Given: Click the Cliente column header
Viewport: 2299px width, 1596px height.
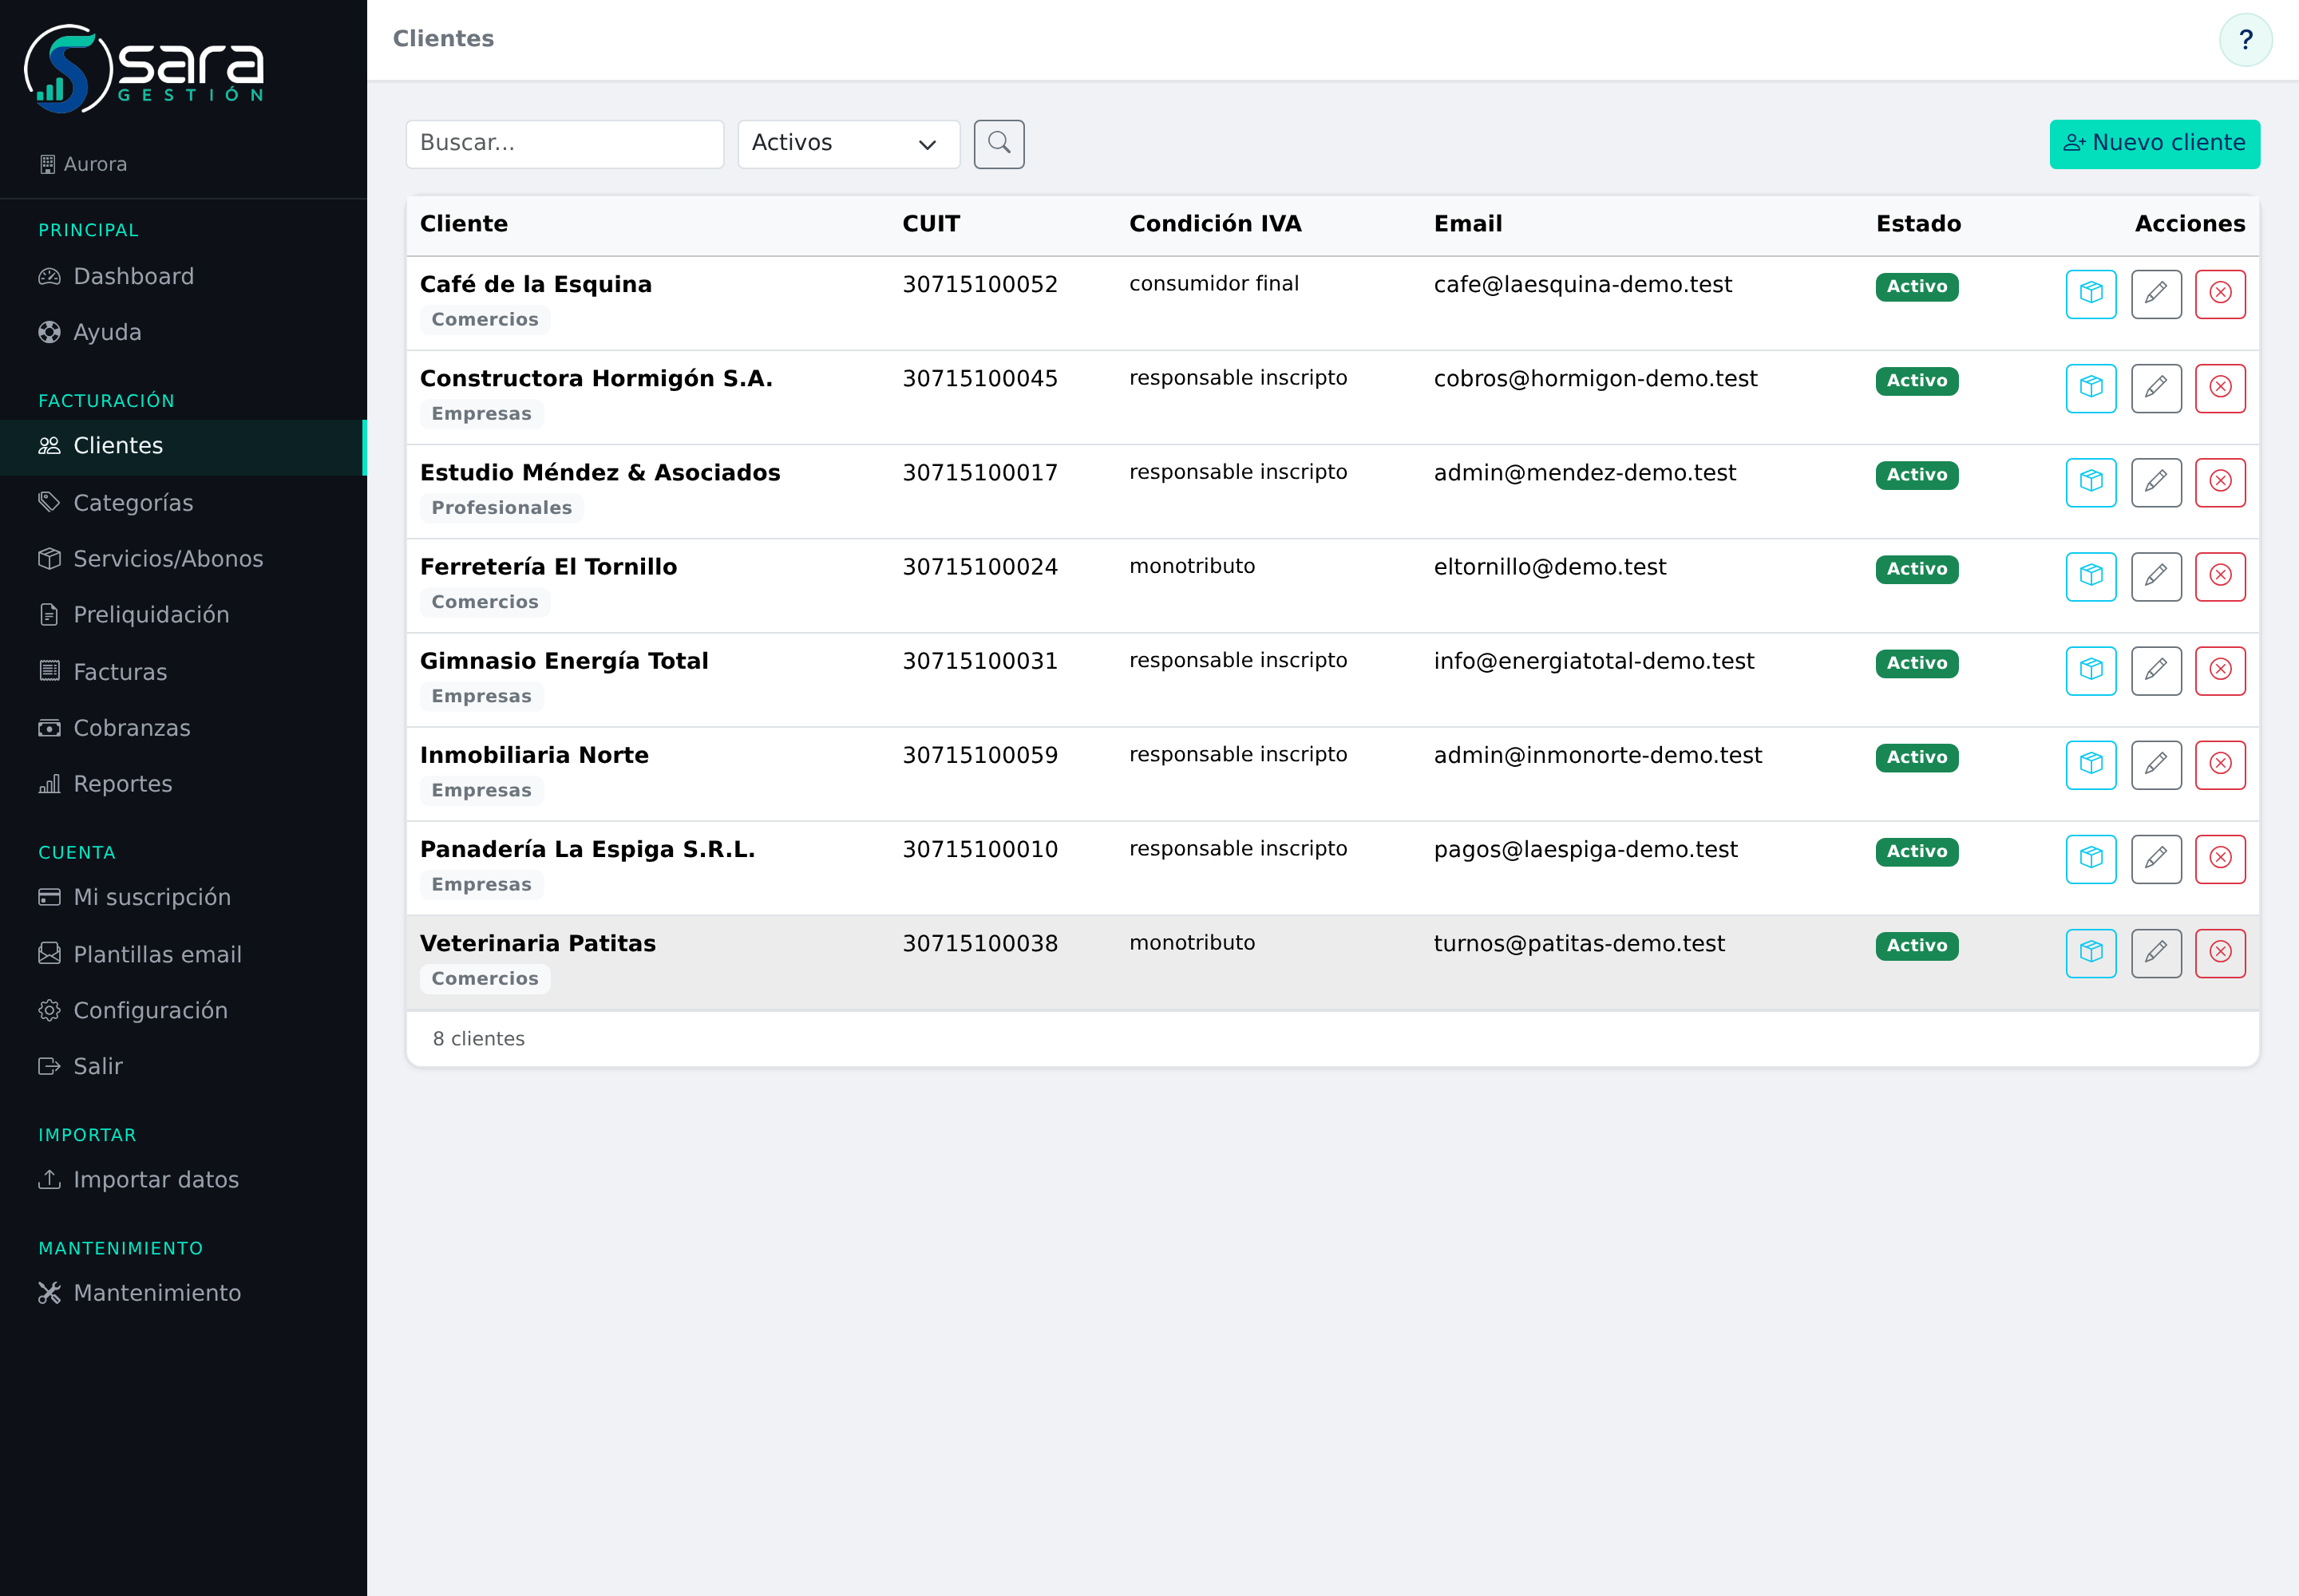Looking at the screenshot, I should 463,224.
